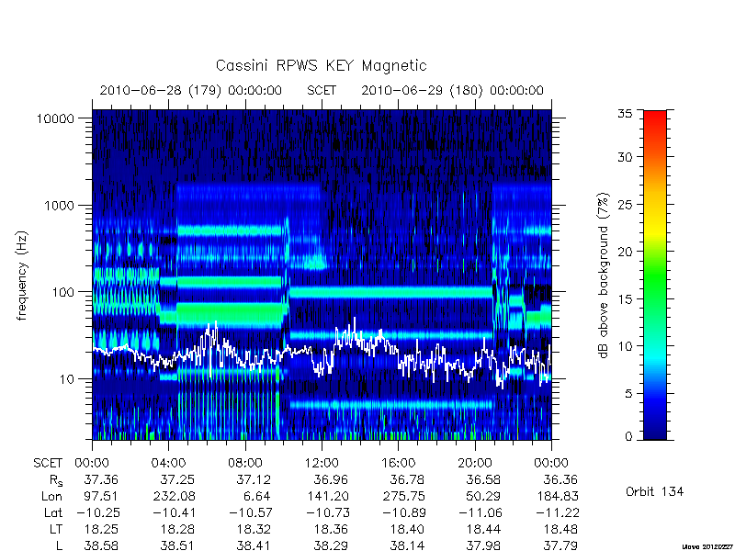Click the Lon value '184.83'

557,496
